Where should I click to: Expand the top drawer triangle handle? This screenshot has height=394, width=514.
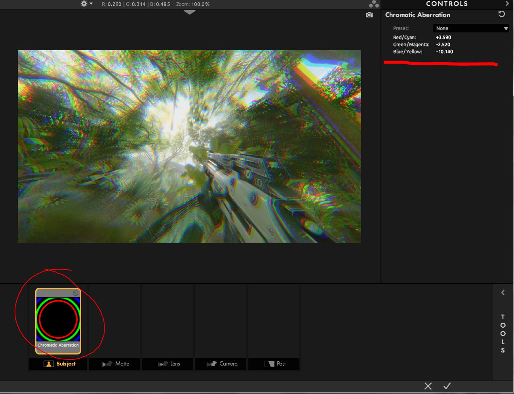click(190, 13)
